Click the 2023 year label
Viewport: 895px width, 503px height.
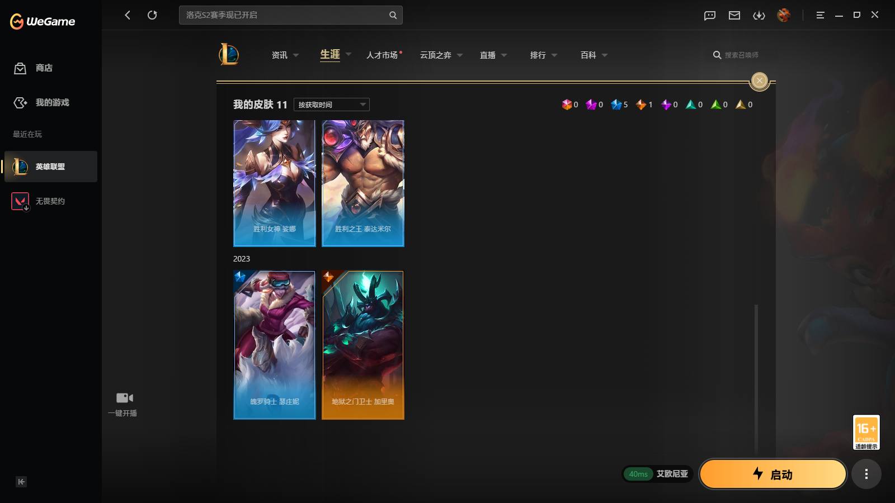(x=242, y=259)
